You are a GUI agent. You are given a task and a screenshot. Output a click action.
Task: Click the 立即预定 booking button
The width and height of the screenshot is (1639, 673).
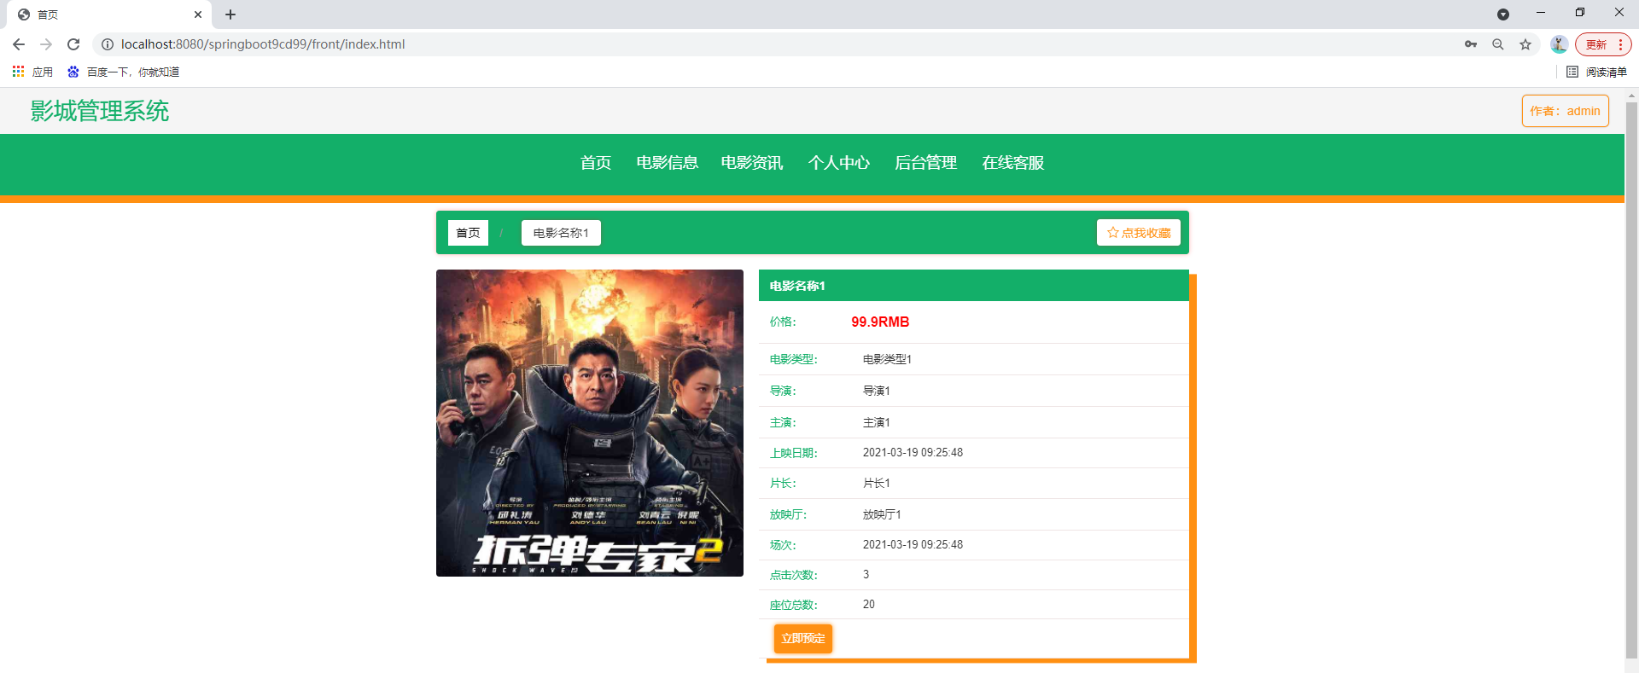click(803, 638)
